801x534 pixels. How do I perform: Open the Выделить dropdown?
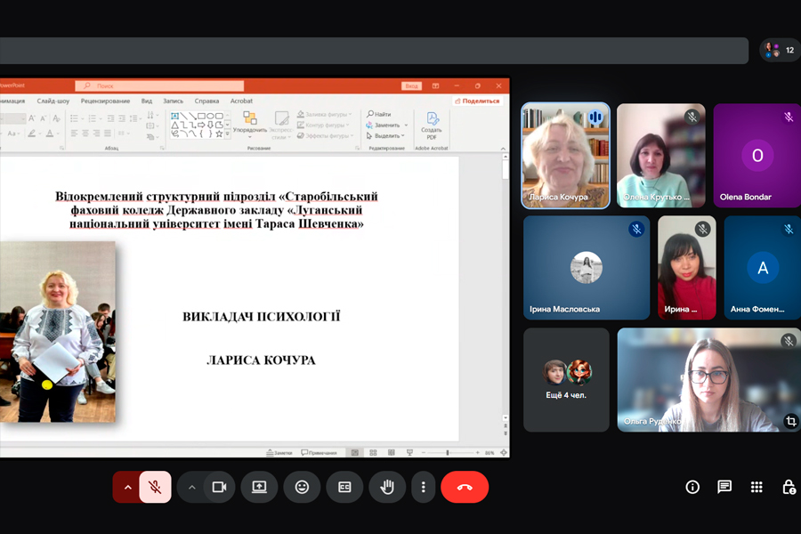tap(385, 136)
